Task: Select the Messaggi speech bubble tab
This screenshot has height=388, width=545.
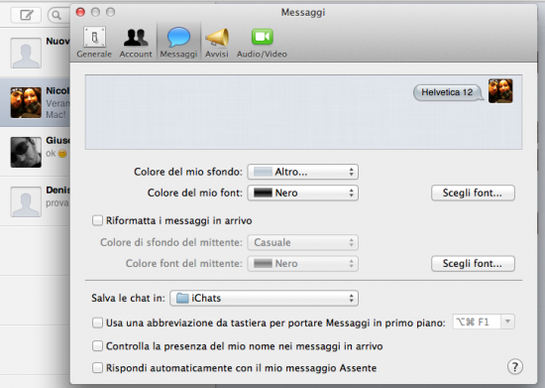Action: coord(178,43)
